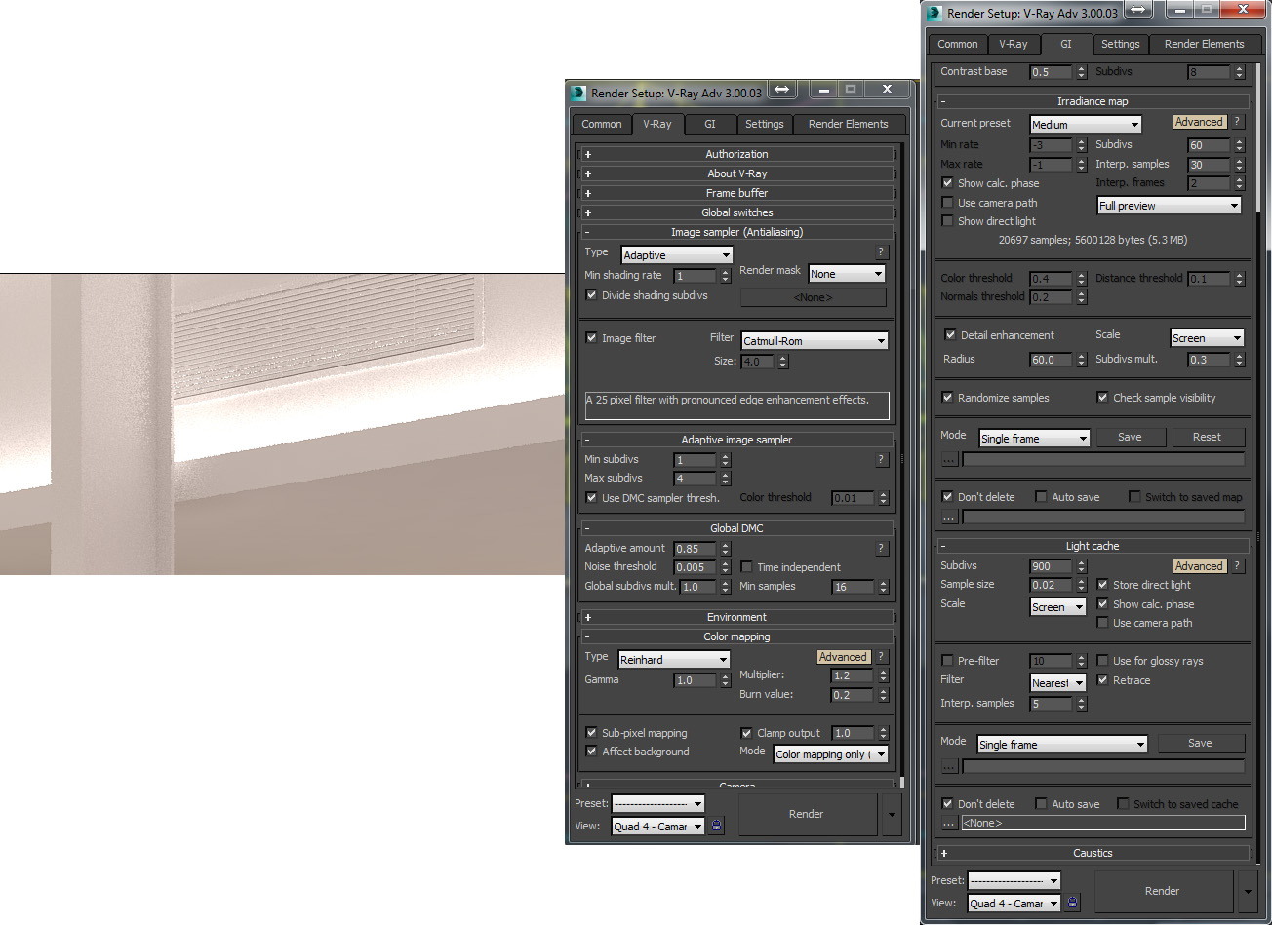Viewport: 1272px width, 925px height.
Task: Open Filter dropdown showing Catmull-Rom
Action: (x=815, y=341)
